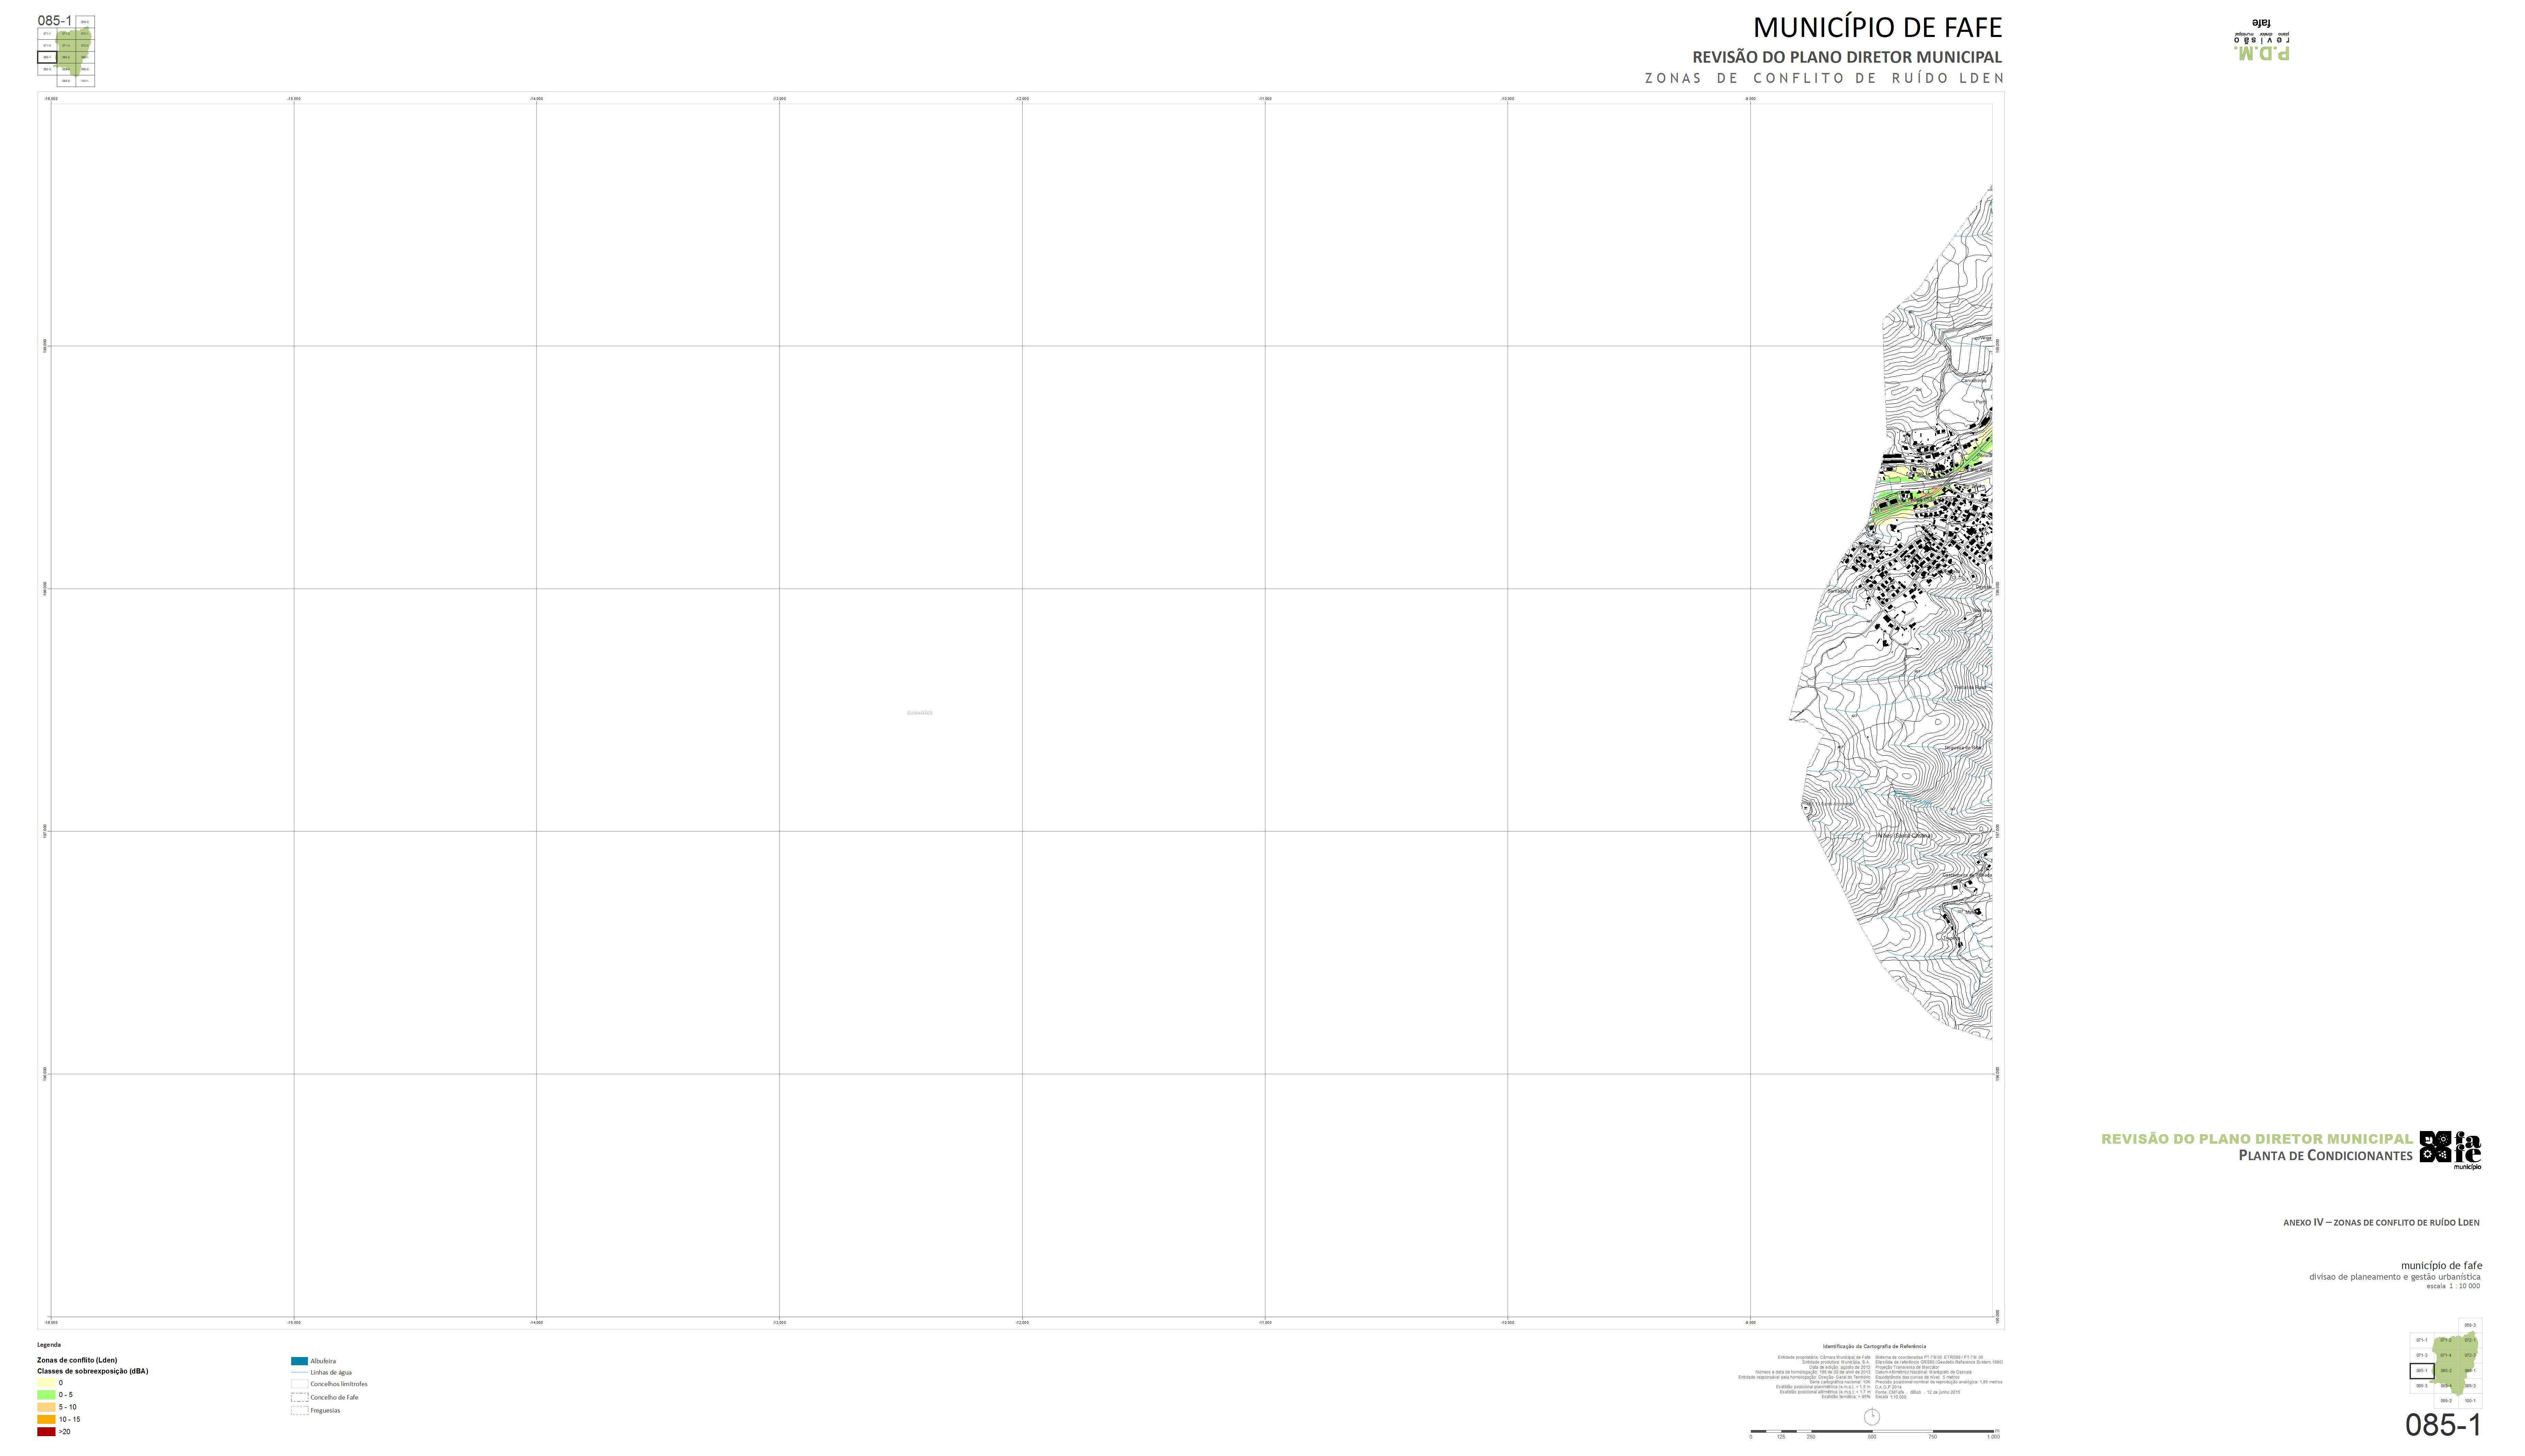The width and height of the screenshot is (2525, 1456).
Task: Click the Concelhos limítrofes label
Action: coord(339,1384)
